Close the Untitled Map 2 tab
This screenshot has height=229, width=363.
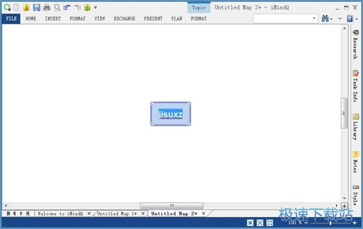point(203,214)
